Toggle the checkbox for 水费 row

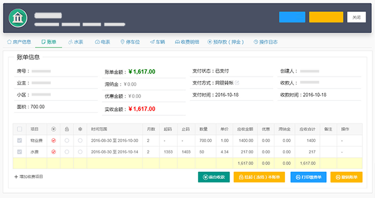pyautogui.click(x=19, y=152)
